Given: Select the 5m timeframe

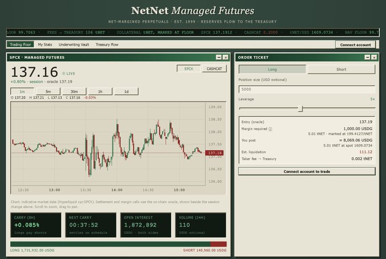Looking at the screenshot, I should click(x=48, y=91).
